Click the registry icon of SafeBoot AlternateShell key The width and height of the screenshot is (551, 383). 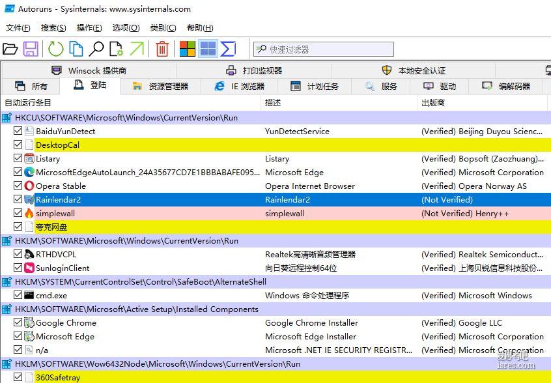[x=7, y=282]
